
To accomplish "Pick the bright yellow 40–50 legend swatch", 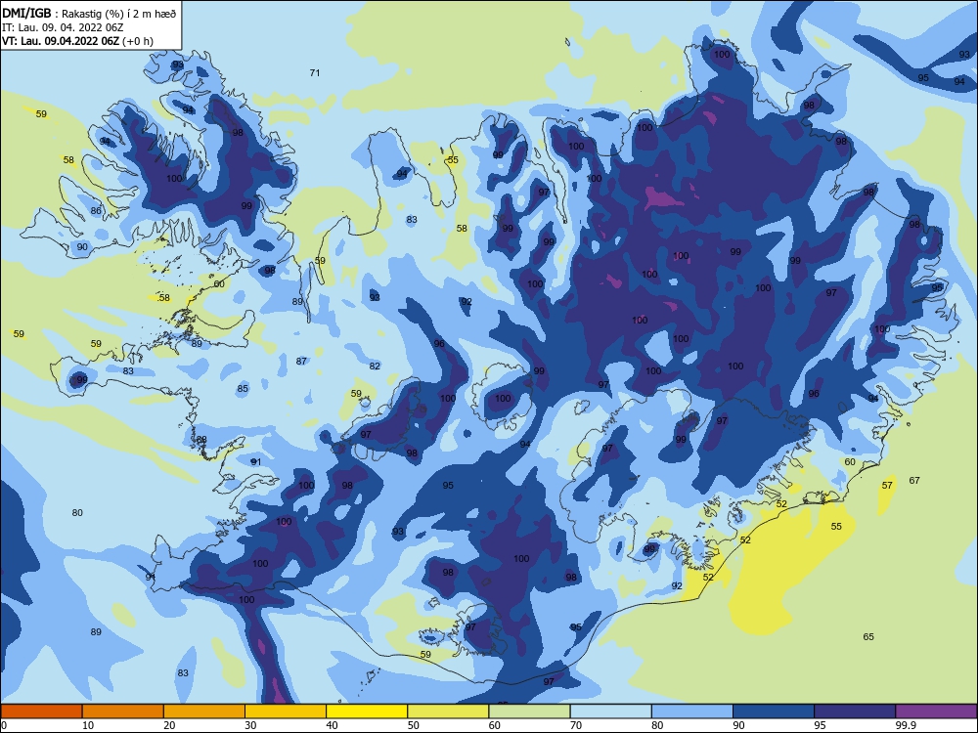I will 367,711.
